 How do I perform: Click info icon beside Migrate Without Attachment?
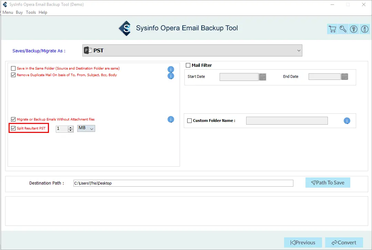[171, 119]
